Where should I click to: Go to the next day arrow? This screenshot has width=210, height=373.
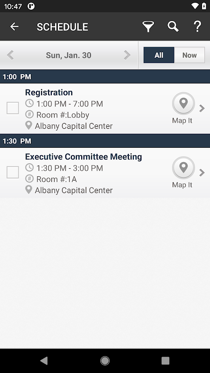tap(127, 55)
